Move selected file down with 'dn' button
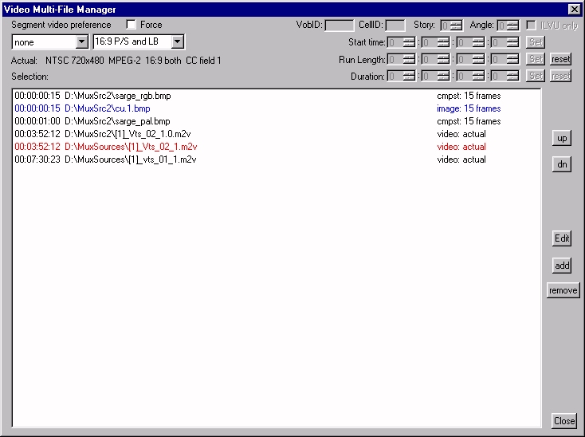 pyautogui.click(x=562, y=164)
